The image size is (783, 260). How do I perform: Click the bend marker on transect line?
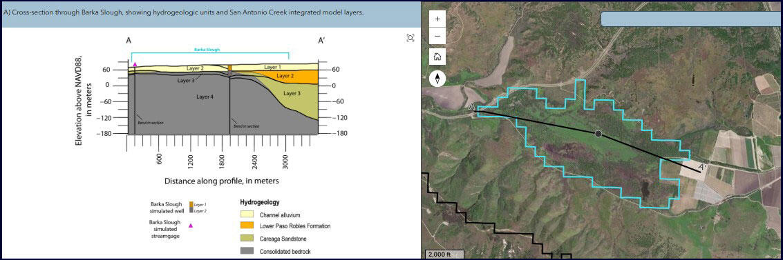pos(598,134)
